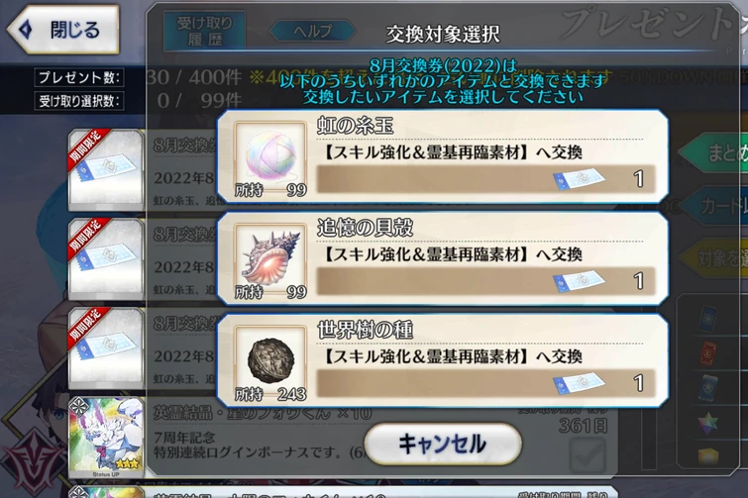Click the exchange ticket icon in 虹の糸玉 row
Screen dimensions: 748x498
point(579,179)
